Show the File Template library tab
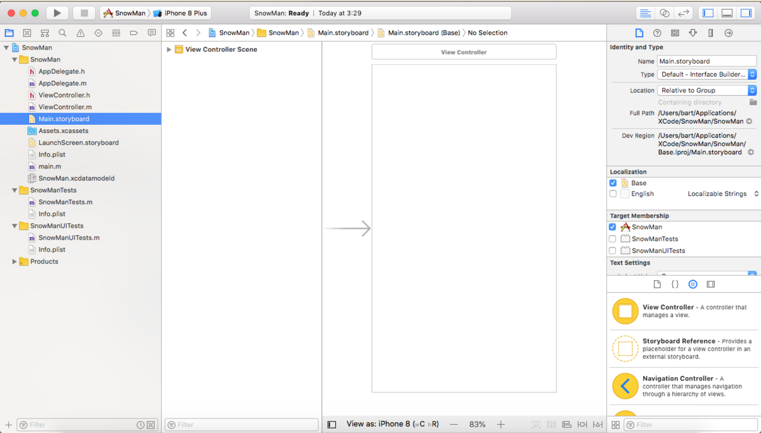 657,285
